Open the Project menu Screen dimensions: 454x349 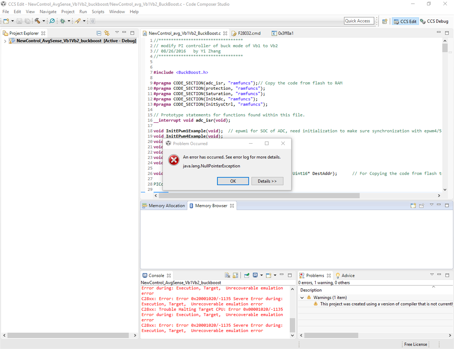68,11
